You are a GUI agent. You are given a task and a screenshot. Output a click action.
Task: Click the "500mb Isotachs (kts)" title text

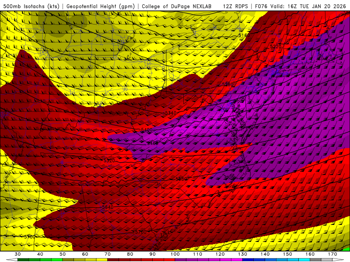click(31, 6)
